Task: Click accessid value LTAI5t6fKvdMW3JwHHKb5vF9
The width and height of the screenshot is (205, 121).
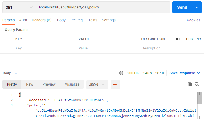Action: point(79,100)
